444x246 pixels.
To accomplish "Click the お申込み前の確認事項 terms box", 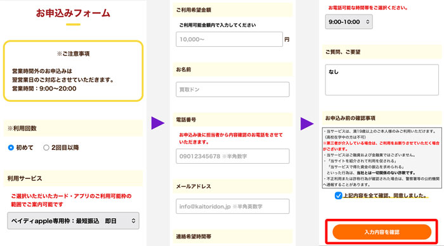I will click(x=382, y=158).
